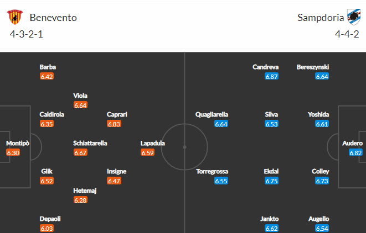Click Viola's 6.64 rating badge

[80, 105]
